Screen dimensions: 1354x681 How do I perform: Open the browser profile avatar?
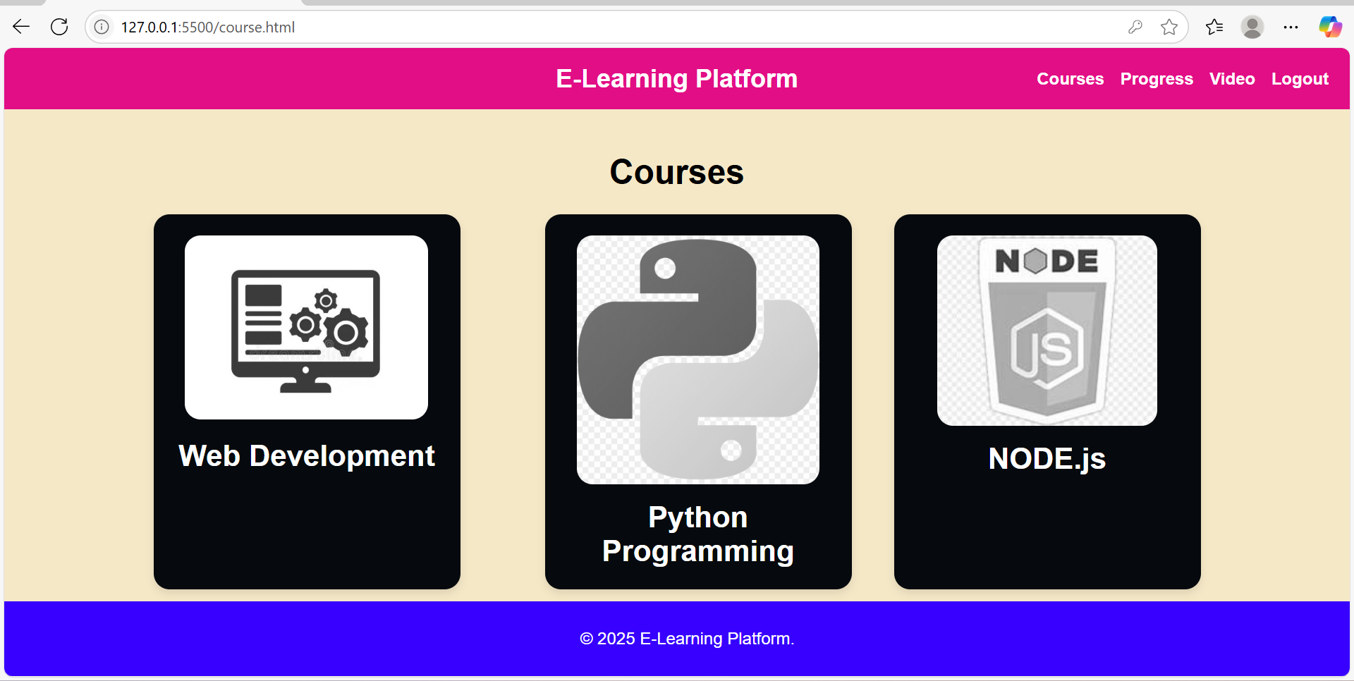pos(1252,27)
